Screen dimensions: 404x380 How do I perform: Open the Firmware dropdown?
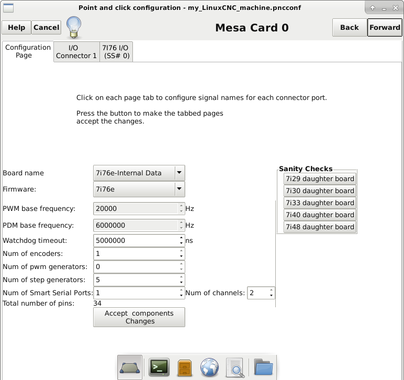(139, 189)
